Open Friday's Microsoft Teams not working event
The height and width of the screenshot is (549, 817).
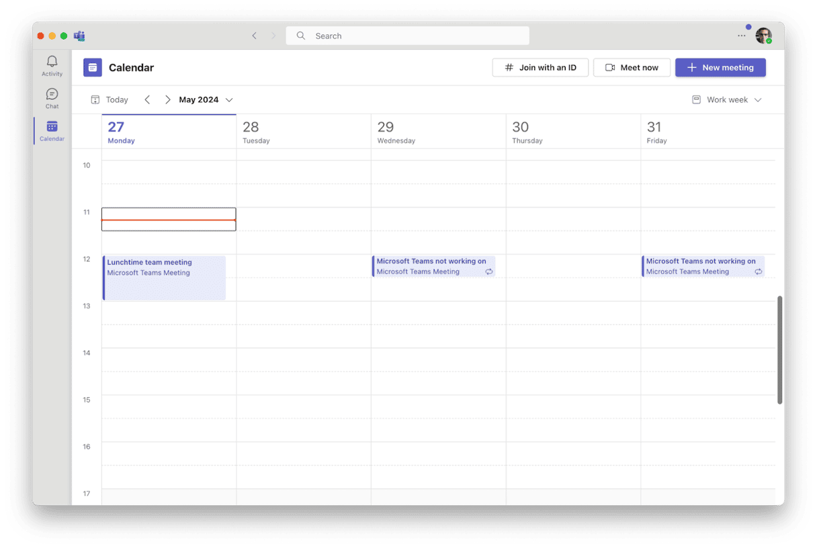pos(703,266)
